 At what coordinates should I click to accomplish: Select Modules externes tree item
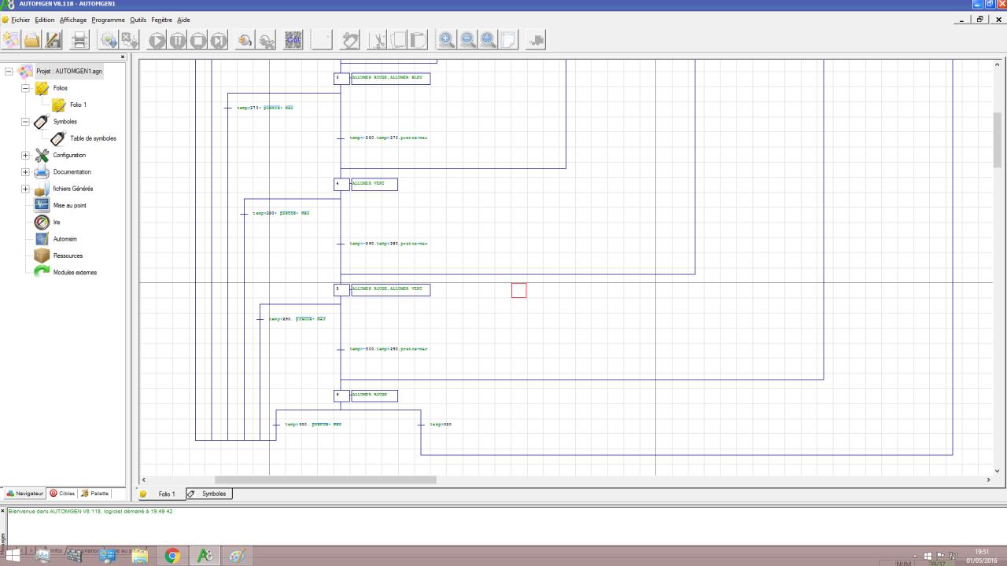[76, 273]
